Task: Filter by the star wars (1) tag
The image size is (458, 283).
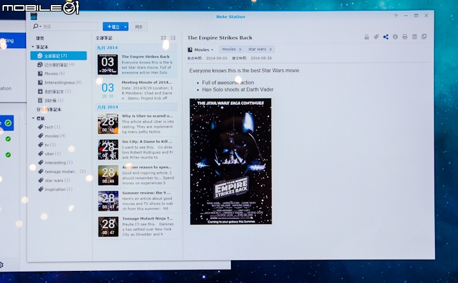Action: [54, 180]
